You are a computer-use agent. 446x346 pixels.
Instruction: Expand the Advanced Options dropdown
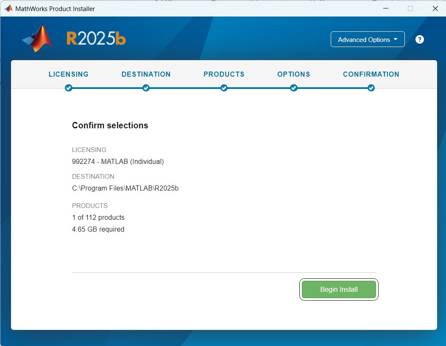point(368,39)
